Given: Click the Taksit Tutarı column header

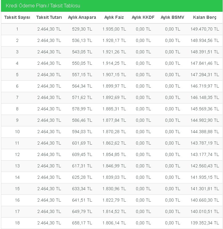Looking at the screenshot, I should pos(49,17).
